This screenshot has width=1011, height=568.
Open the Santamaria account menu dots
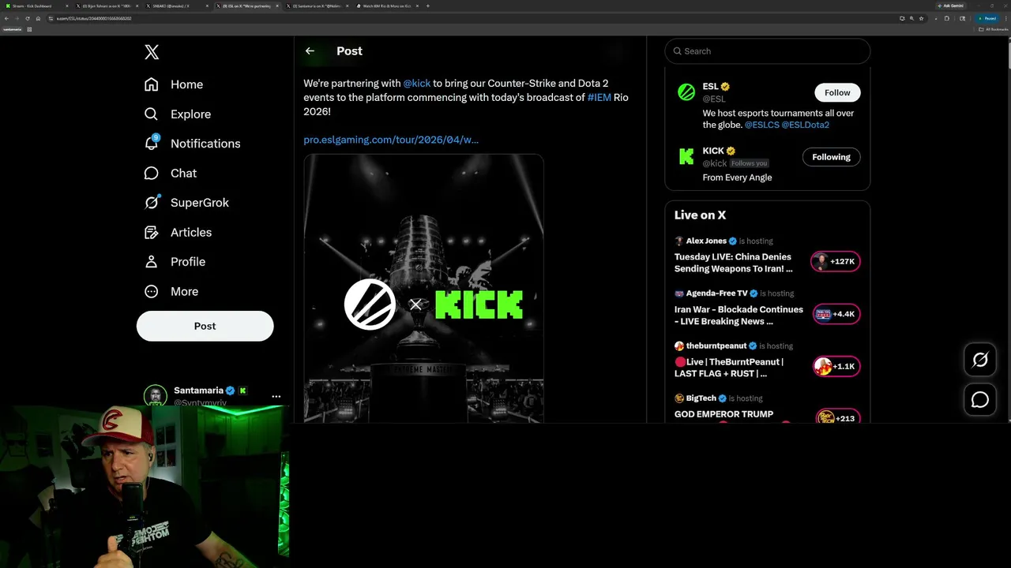pyautogui.click(x=276, y=396)
